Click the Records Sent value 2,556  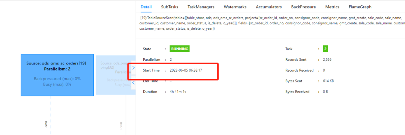[327, 60]
